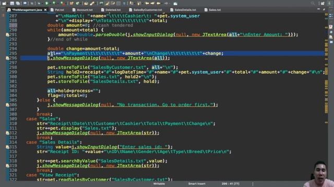Image resolution: width=334 pixels, height=187 pixels.
Task: Click the Coverage run icon
Action: click(54, 3)
